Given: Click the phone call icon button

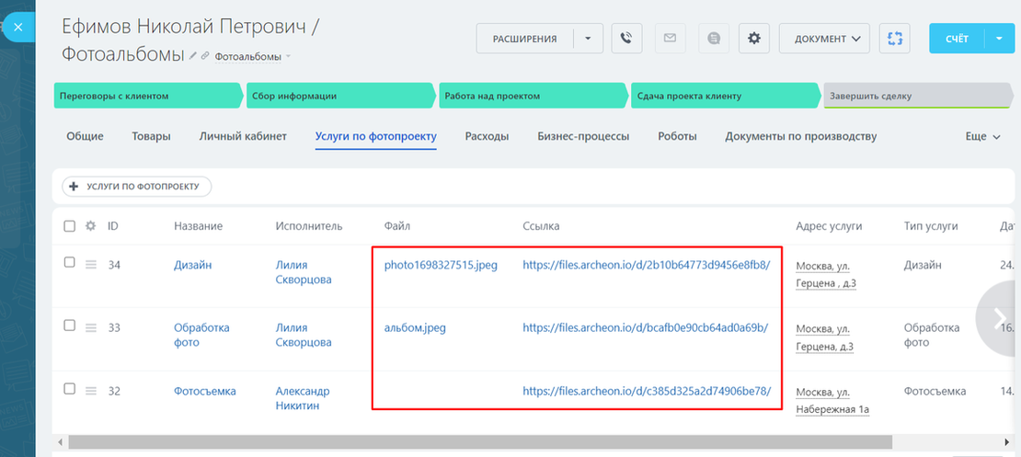Looking at the screenshot, I should click(625, 39).
